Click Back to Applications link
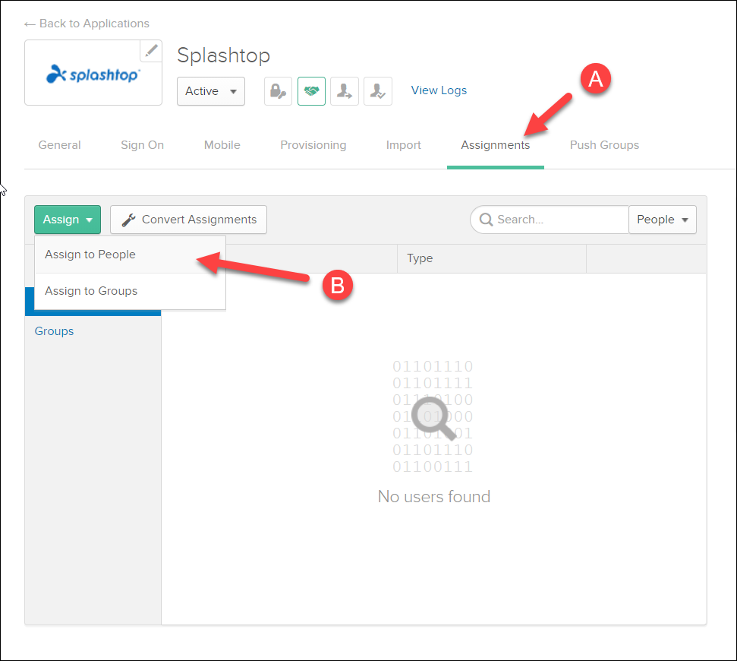 (86, 24)
